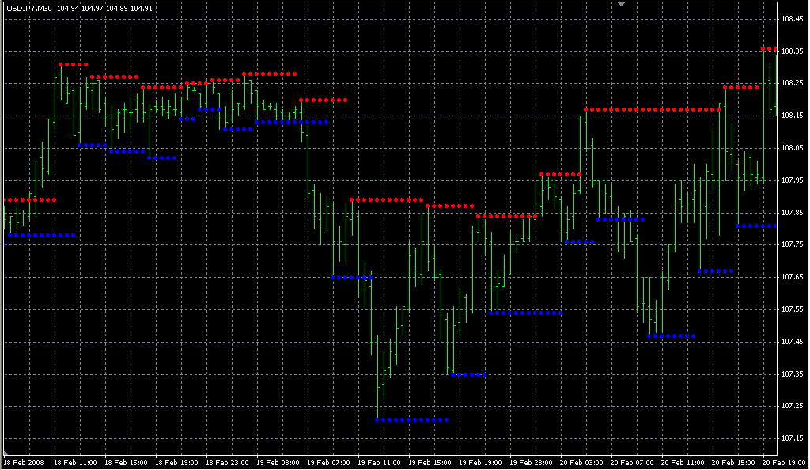810x470 pixels.
Task: Select the highest red dots near 108.35
Action: tap(769, 49)
